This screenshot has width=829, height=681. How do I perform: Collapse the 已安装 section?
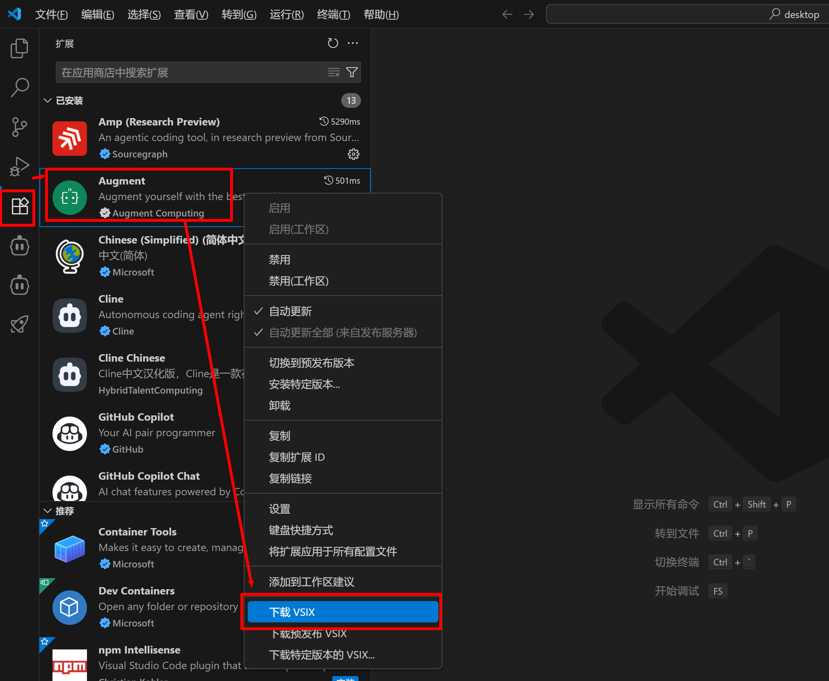click(x=48, y=100)
